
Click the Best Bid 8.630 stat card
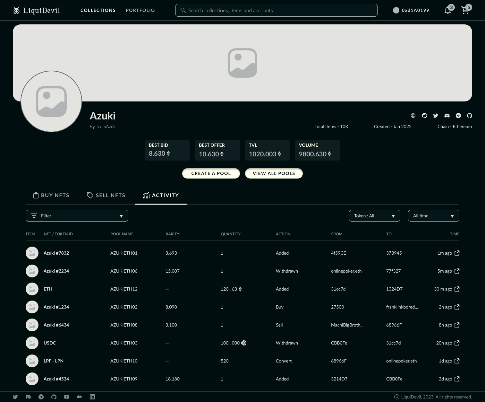167,150
